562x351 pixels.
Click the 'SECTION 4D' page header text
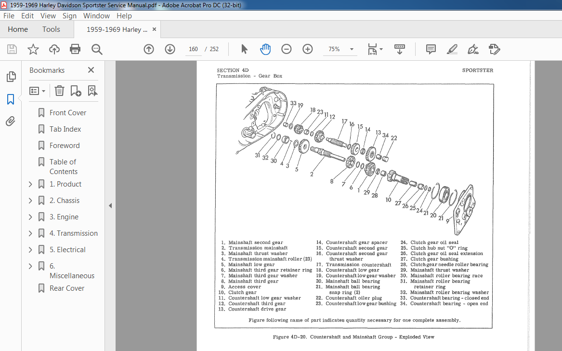(233, 70)
